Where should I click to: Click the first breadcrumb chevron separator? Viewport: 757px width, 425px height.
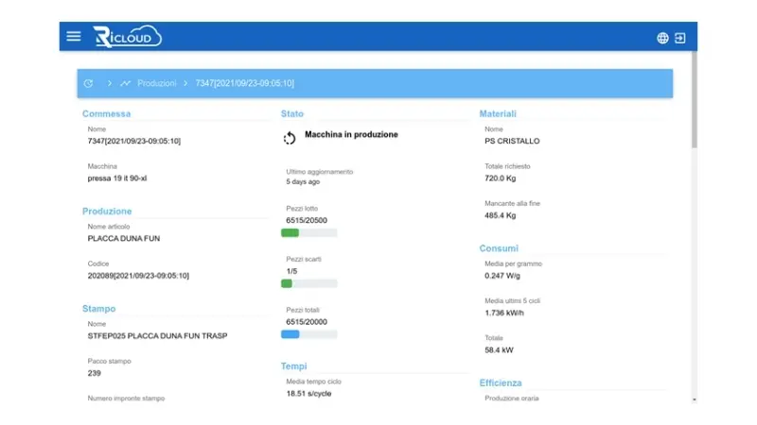(x=110, y=83)
